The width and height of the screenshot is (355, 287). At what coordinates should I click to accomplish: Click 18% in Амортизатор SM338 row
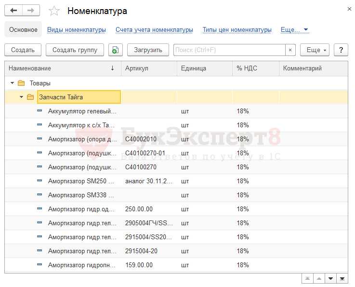[x=243, y=195]
